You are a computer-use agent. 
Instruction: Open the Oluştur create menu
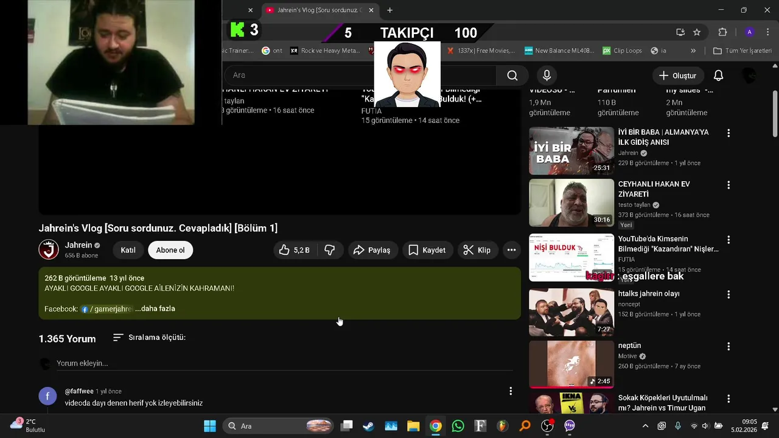click(677, 75)
